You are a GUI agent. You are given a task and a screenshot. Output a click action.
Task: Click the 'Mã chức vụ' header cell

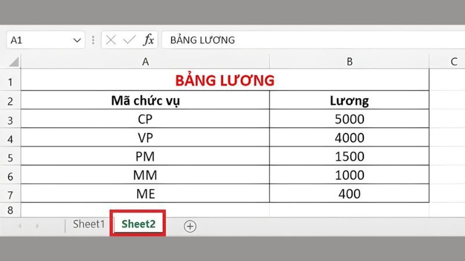click(145, 100)
